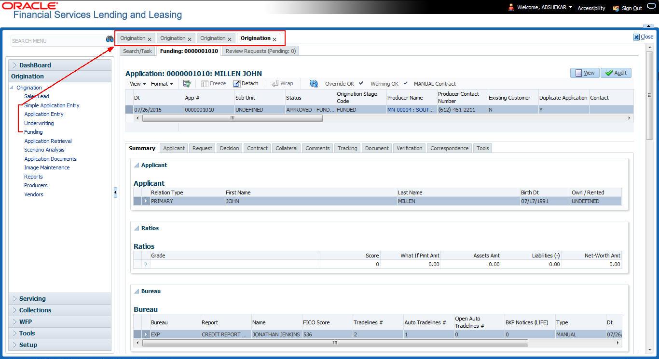Open the Verification tab
This screenshot has height=359, width=659.
click(409, 148)
